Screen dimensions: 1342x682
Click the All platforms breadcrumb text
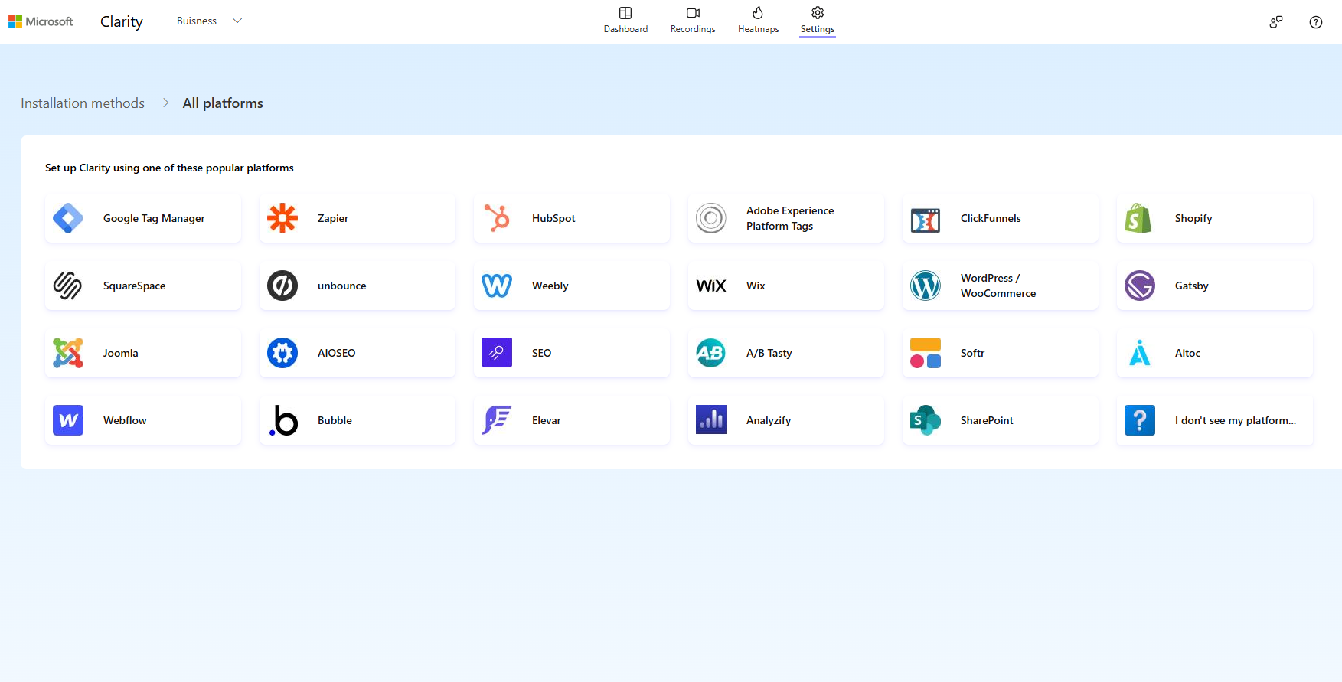tap(223, 103)
